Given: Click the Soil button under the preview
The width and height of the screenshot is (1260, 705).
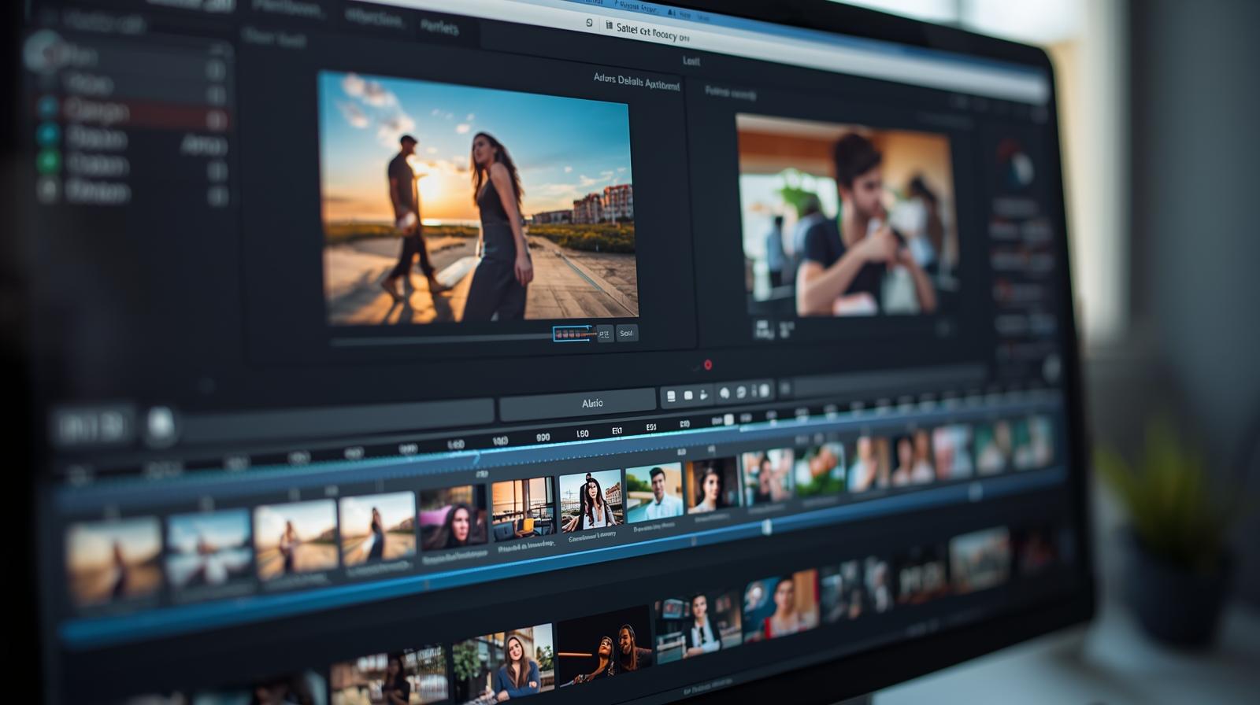Looking at the screenshot, I should pos(626,333).
